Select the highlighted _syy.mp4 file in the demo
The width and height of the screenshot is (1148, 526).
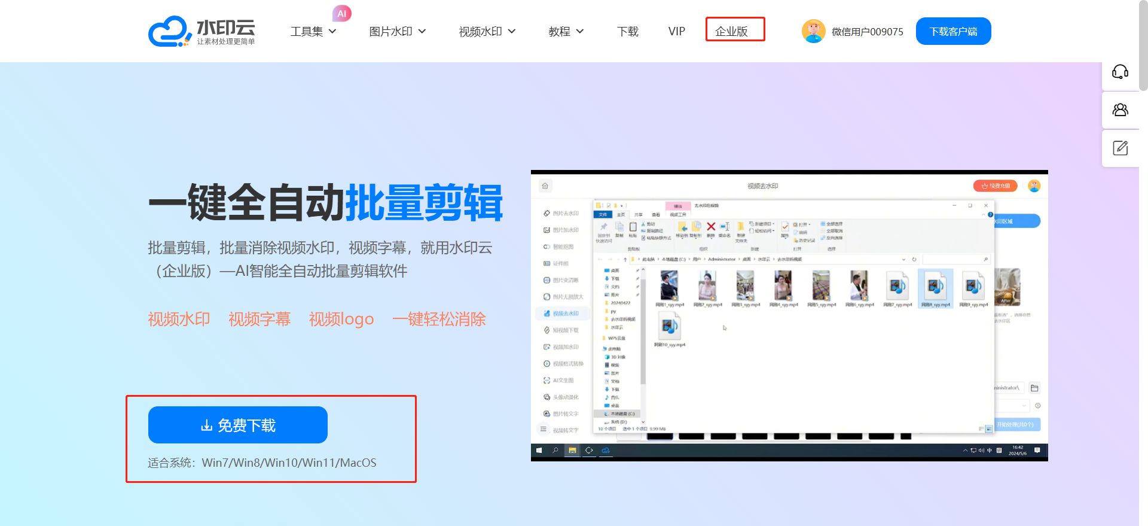point(936,288)
